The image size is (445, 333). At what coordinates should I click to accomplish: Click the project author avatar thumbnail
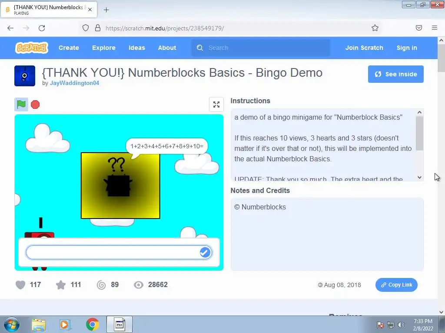pos(25,76)
